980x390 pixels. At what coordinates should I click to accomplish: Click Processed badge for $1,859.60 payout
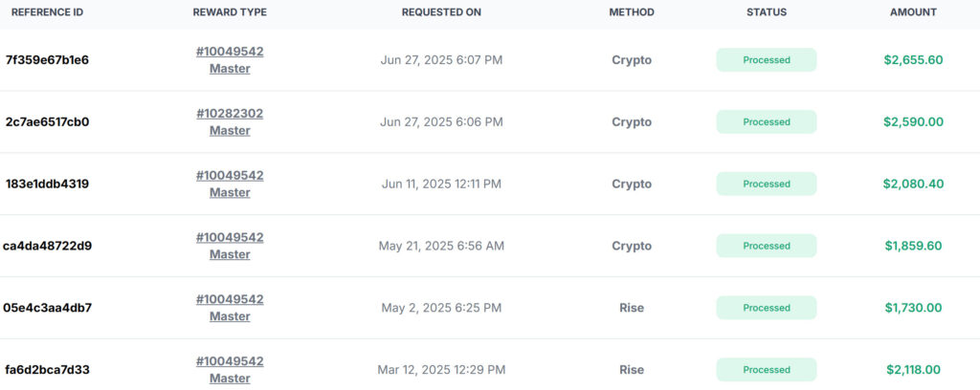coord(767,246)
